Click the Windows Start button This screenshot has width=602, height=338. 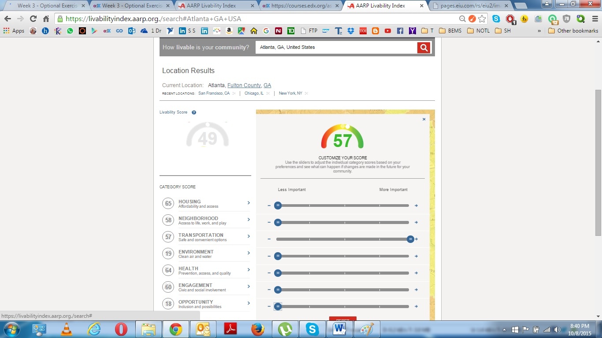(11, 329)
